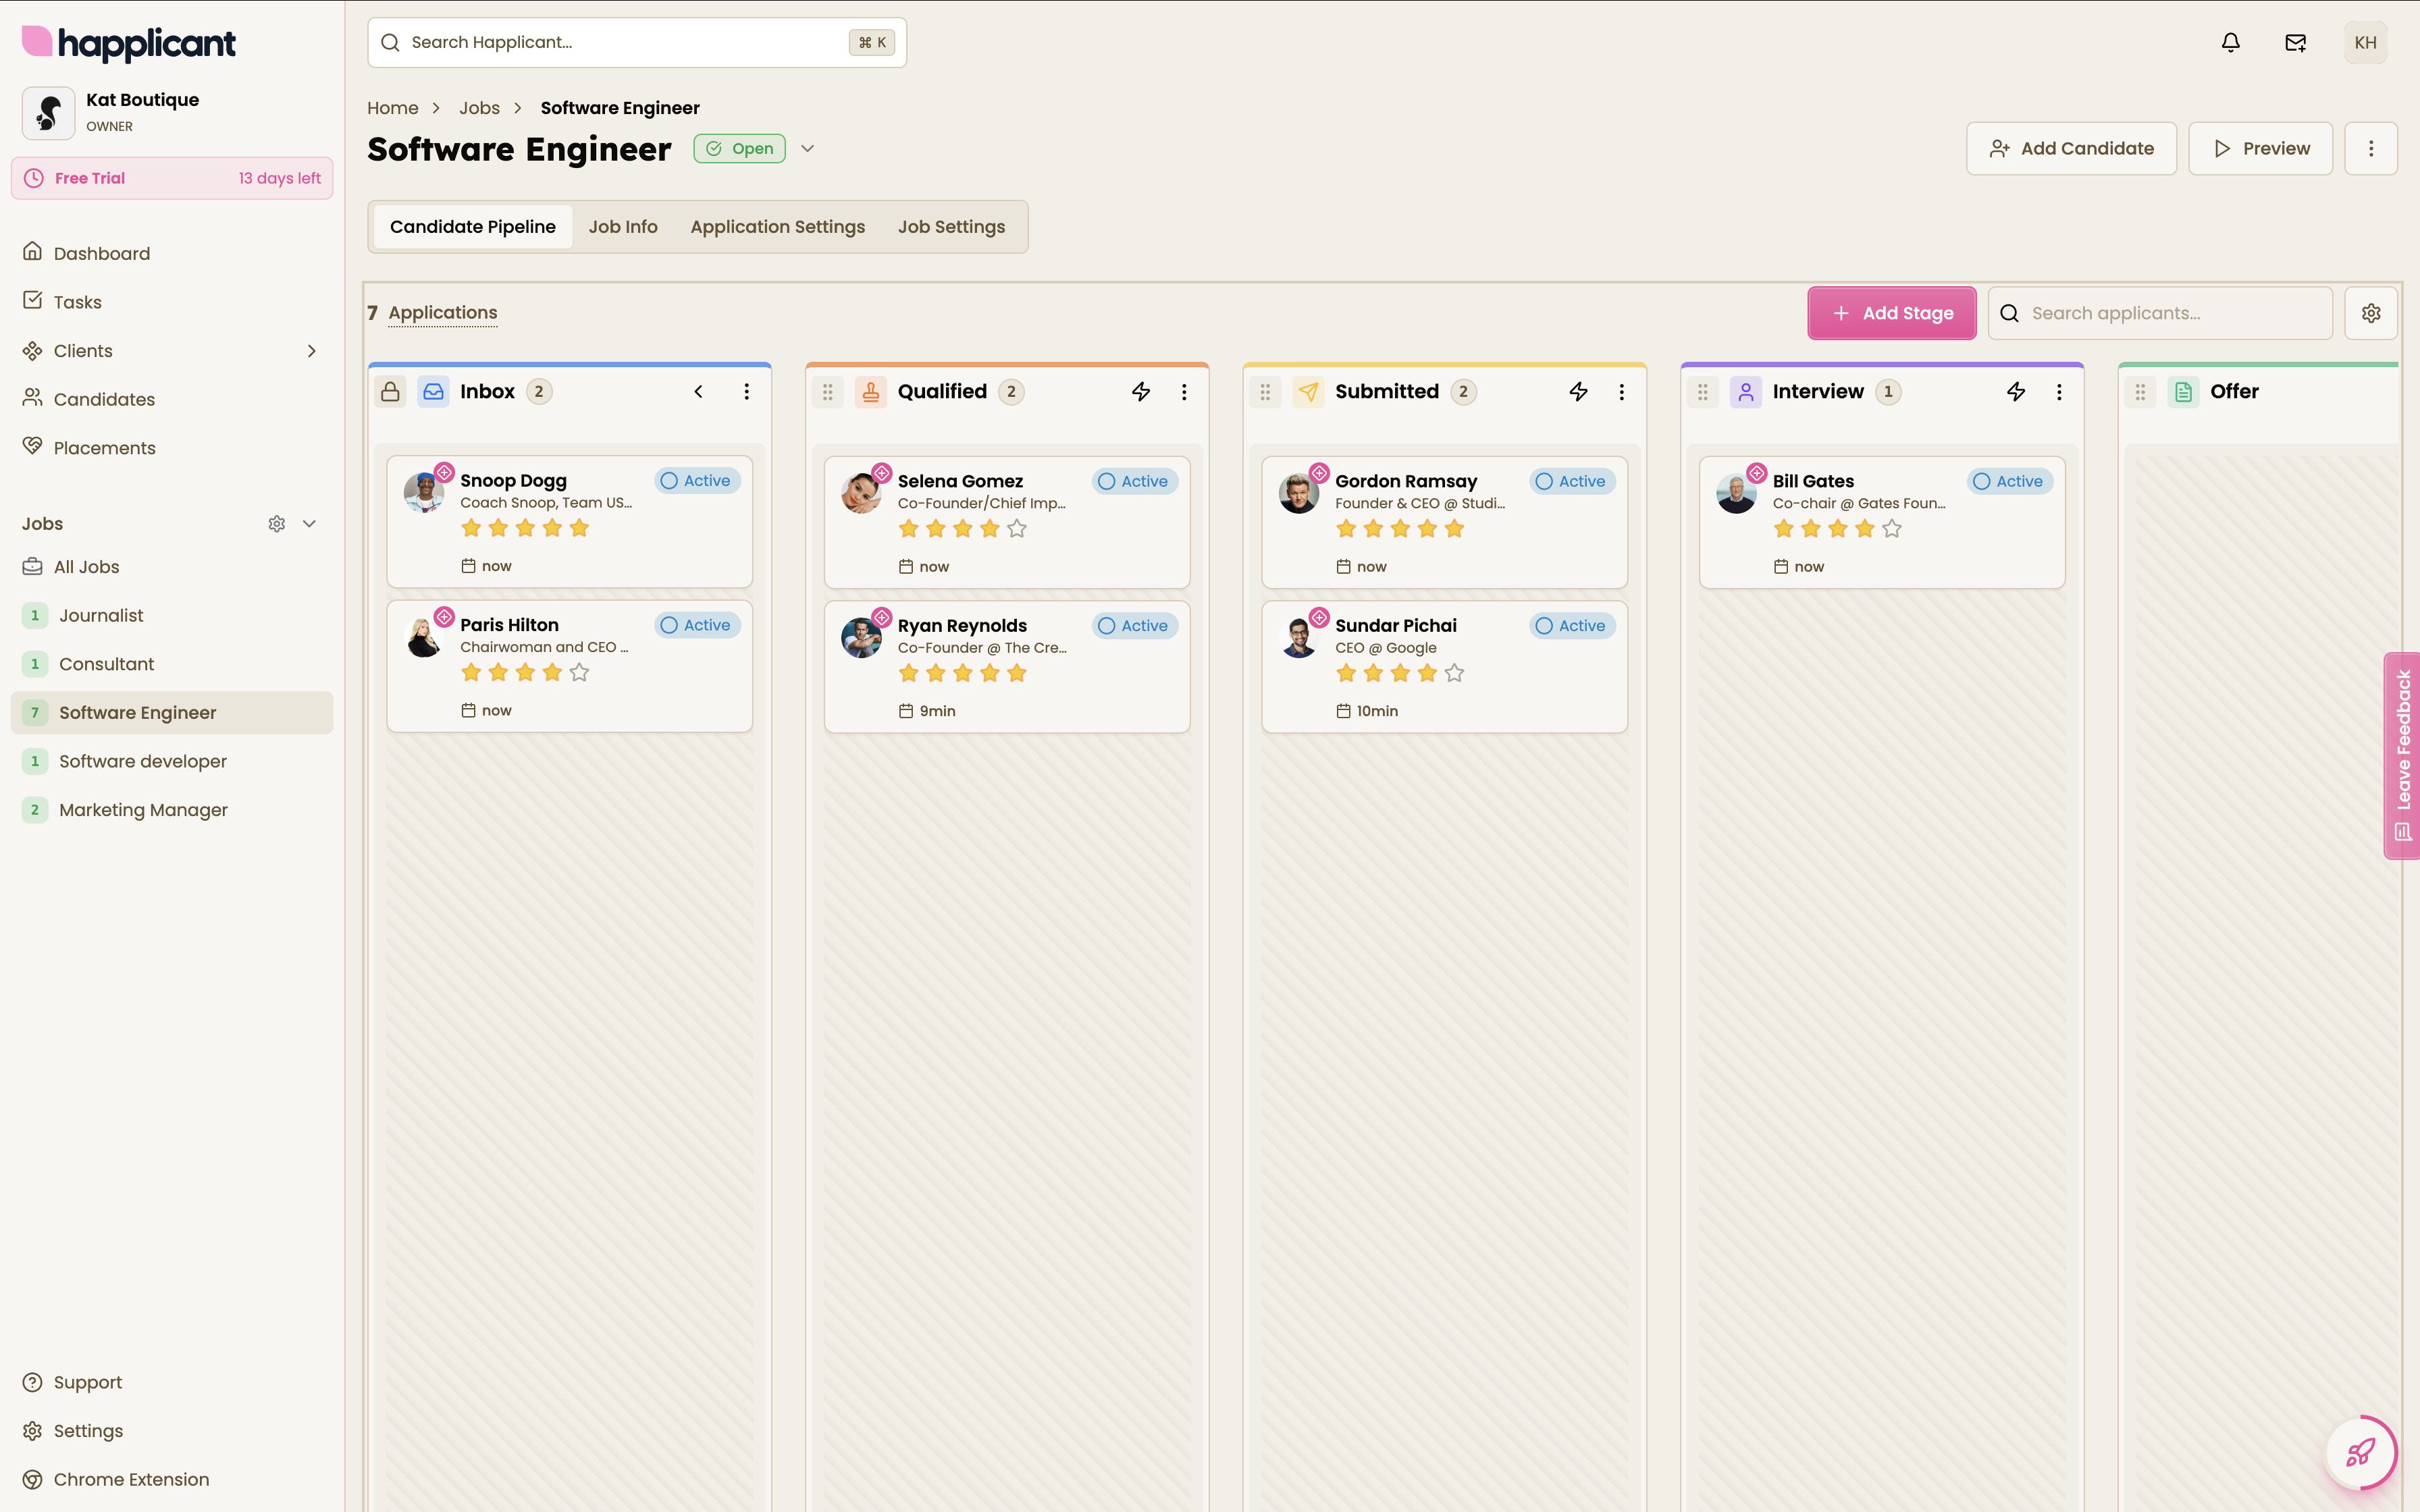Switch to the Job Info tab

pyautogui.click(x=622, y=227)
